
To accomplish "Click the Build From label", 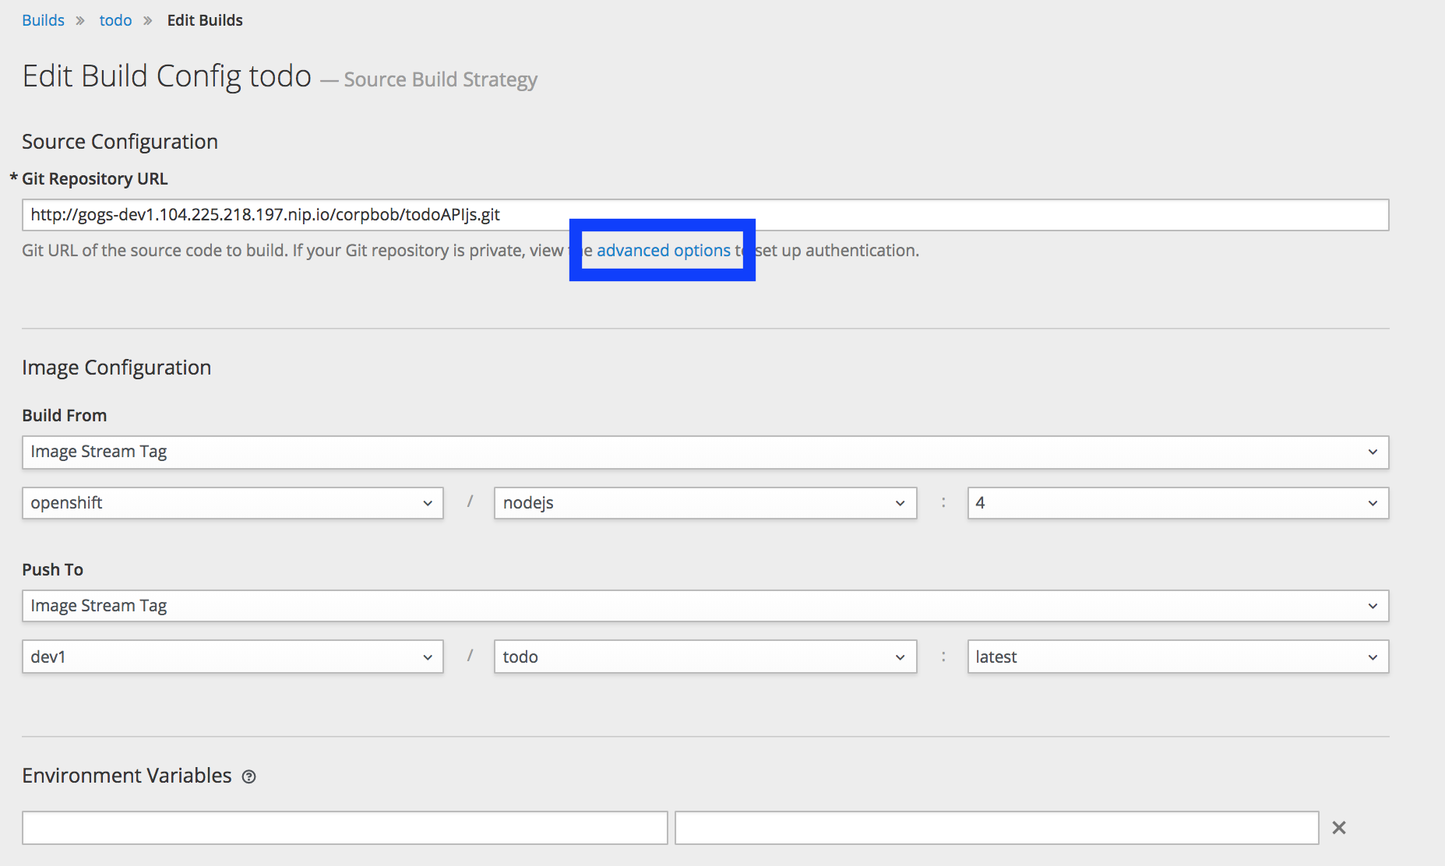I will (65, 415).
